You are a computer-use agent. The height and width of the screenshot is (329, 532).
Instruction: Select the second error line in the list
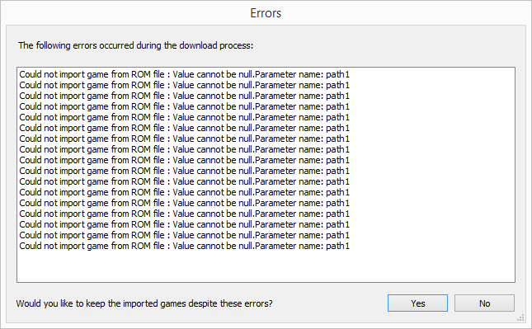point(184,85)
